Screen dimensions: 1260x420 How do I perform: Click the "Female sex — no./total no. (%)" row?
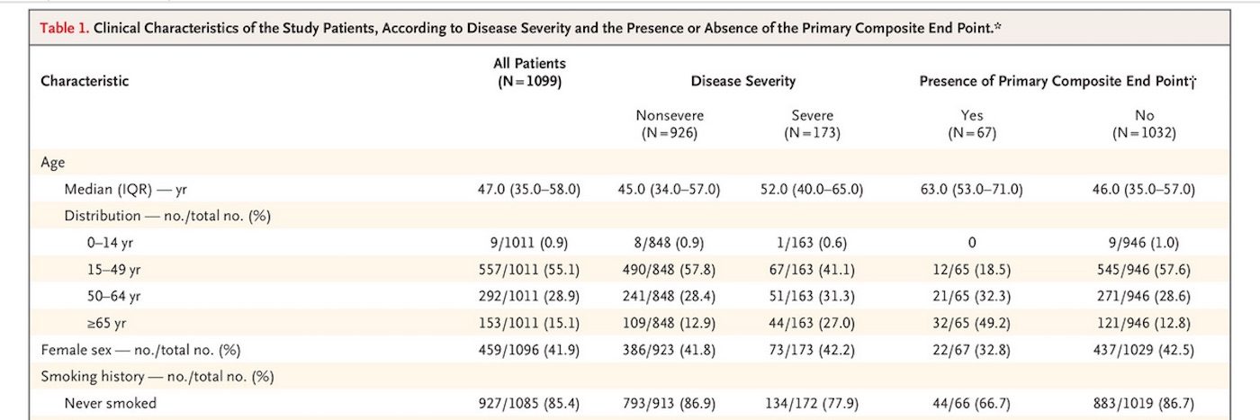click(x=140, y=349)
